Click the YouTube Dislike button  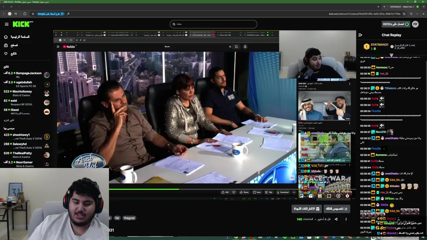(x=234, y=192)
